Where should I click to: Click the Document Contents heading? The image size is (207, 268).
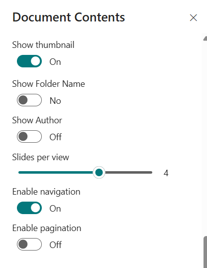click(x=69, y=17)
